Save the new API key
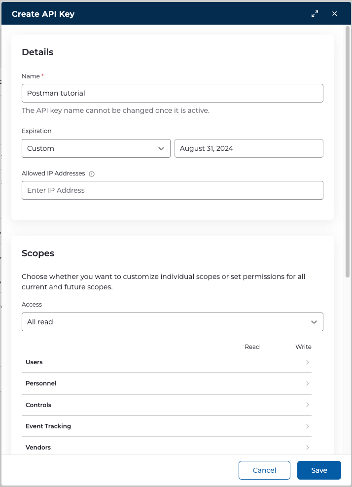 click(318, 470)
